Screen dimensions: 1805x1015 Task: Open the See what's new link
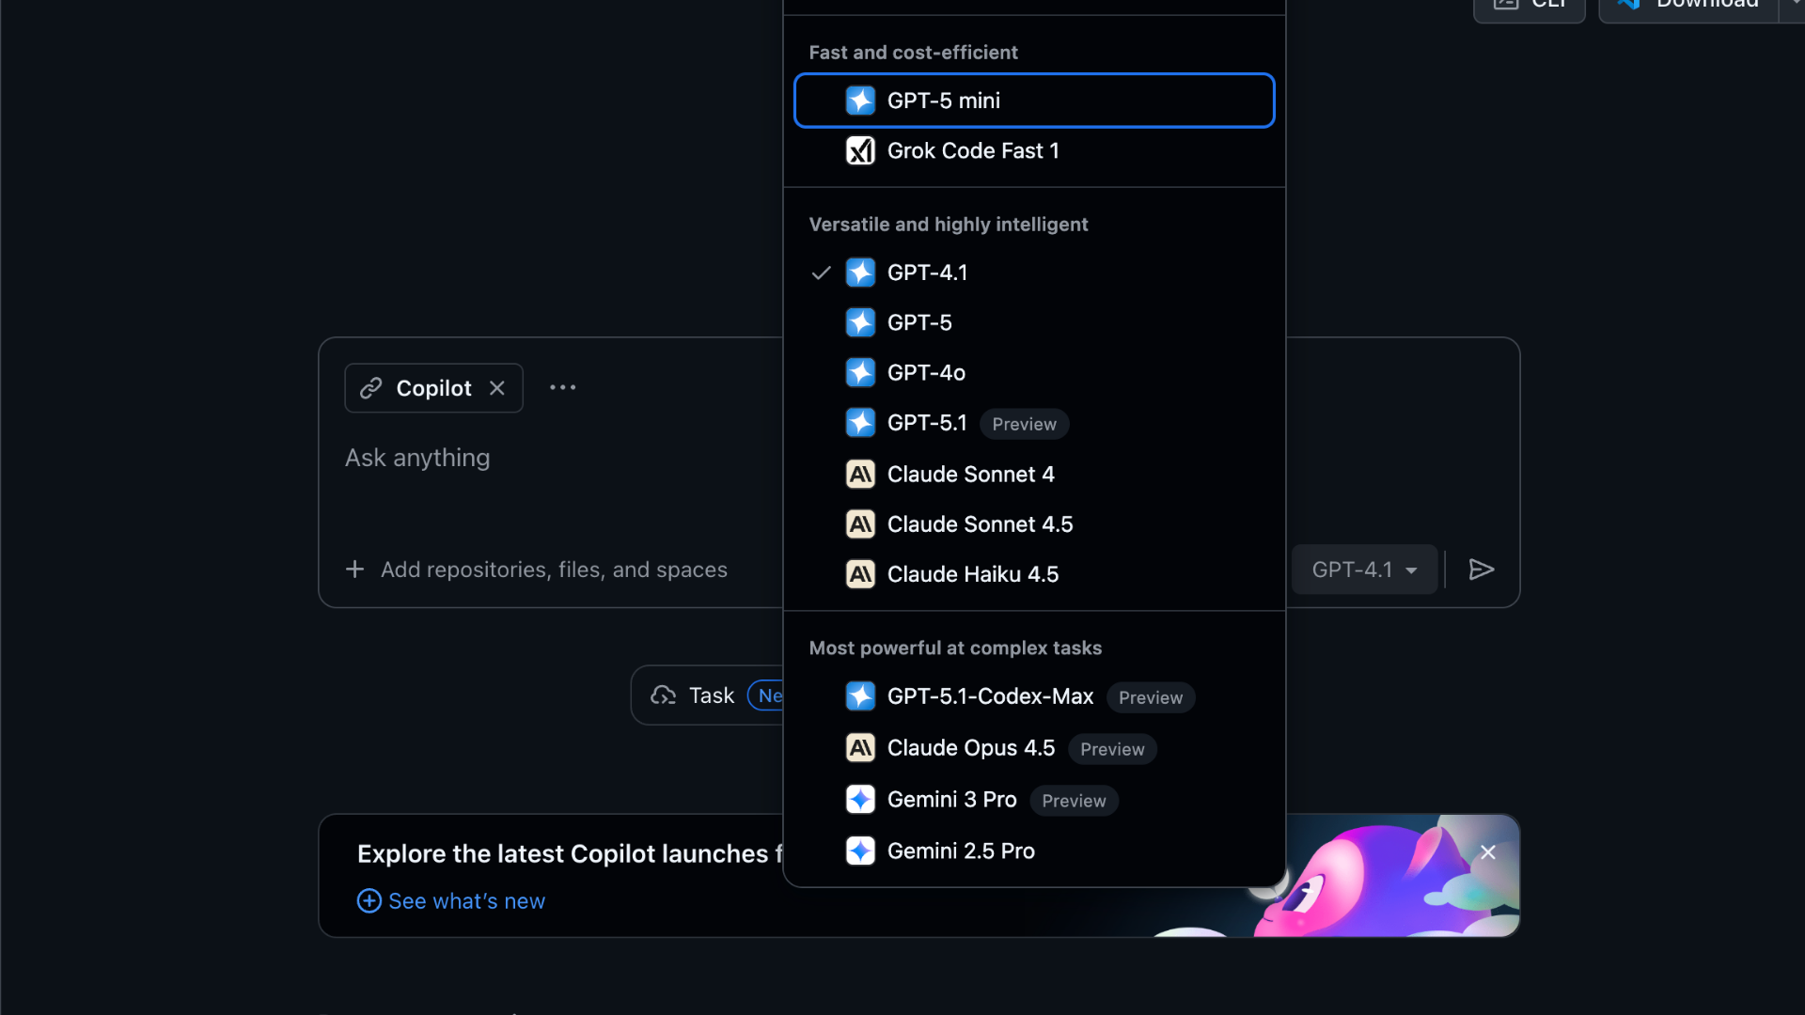466,901
